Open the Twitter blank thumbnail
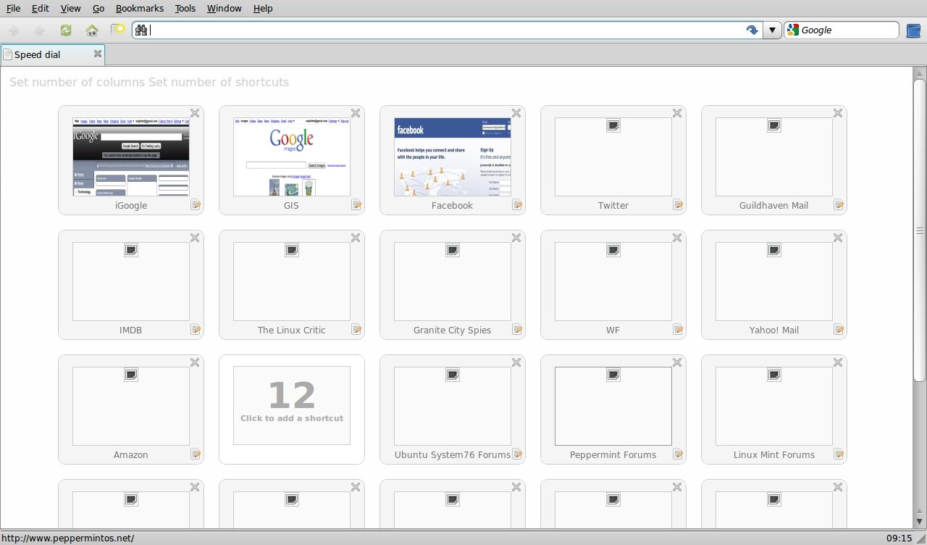 [613, 157]
